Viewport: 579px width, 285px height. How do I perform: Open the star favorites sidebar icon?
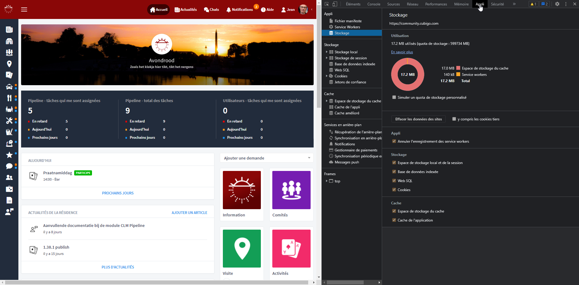tap(9, 155)
